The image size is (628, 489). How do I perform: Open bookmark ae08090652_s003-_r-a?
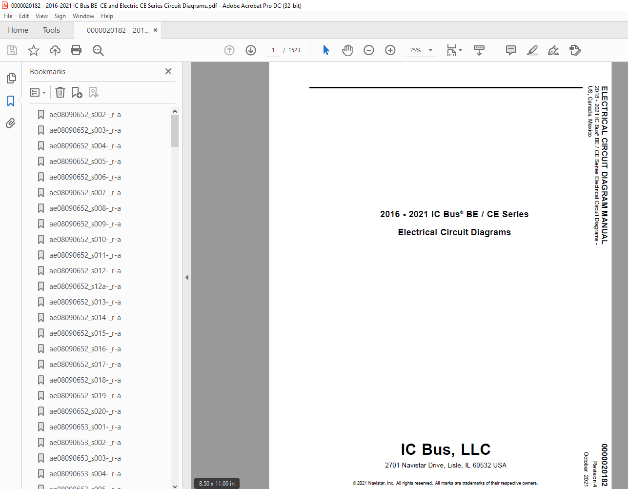[x=85, y=130]
